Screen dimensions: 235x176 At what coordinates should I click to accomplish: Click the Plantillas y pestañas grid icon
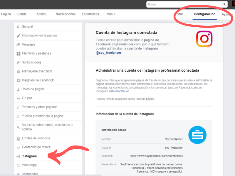pyautogui.click(x=19, y=54)
